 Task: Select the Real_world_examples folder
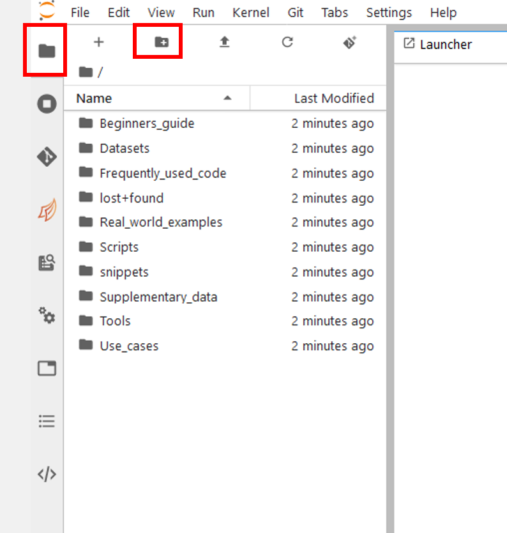pos(160,222)
